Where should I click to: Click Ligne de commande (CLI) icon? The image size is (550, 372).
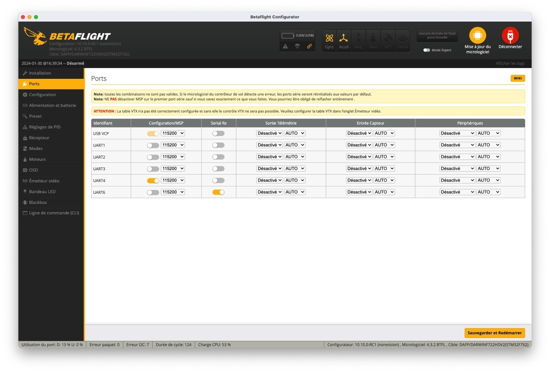(x=25, y=213)
